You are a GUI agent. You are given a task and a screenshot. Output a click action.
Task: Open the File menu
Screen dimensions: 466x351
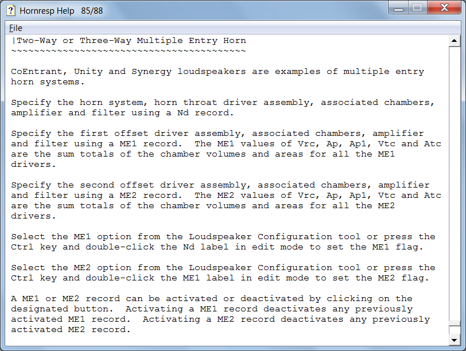(x=15, y=28)
